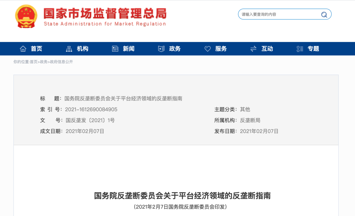Click the heart icon beside 服务

[207, 49]
